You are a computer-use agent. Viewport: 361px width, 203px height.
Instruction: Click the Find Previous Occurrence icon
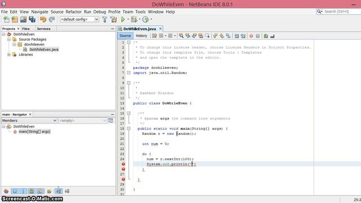click(x=188, y=36)
